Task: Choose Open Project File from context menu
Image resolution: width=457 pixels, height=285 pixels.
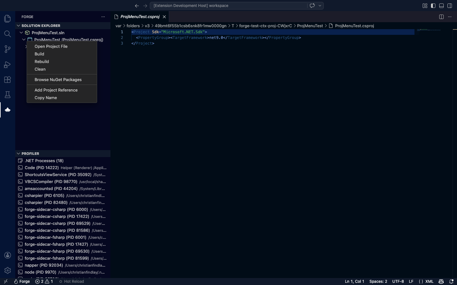Action: click(x=62, y=46)
